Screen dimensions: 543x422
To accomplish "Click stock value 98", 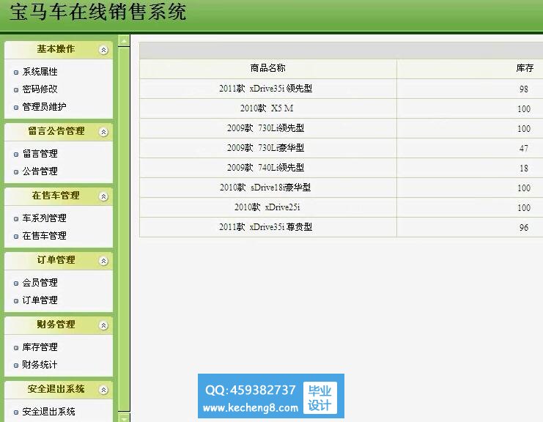I will pos(524,89).
